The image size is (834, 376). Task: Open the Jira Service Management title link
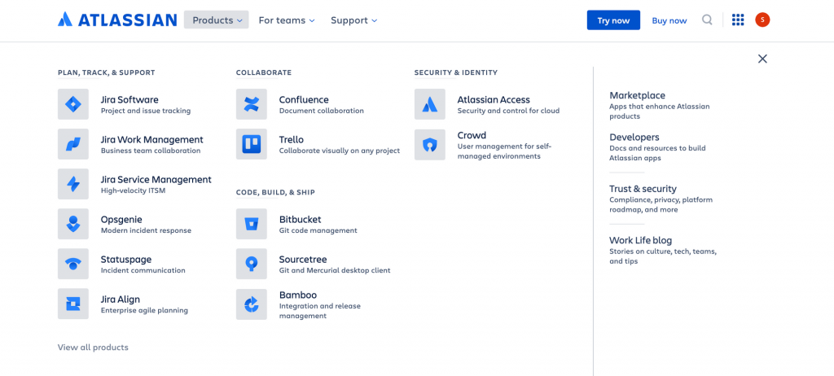[x=156, y=179]
